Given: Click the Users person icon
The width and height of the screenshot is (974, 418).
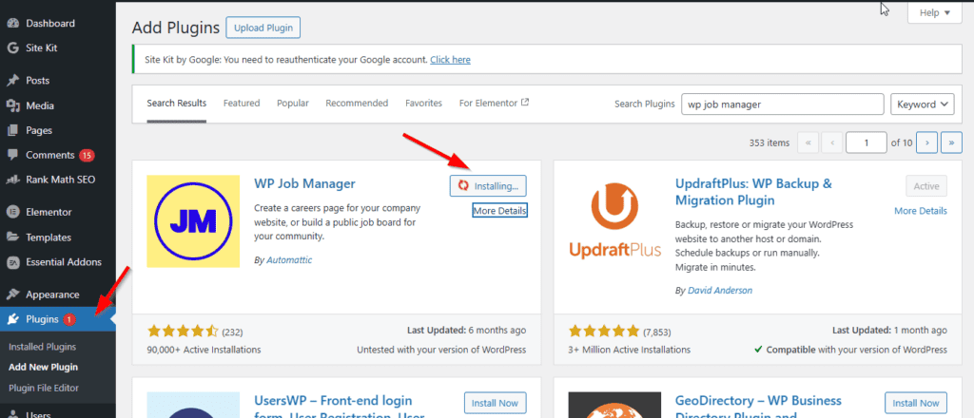Looking at the screenshot, I should [12, 414].
